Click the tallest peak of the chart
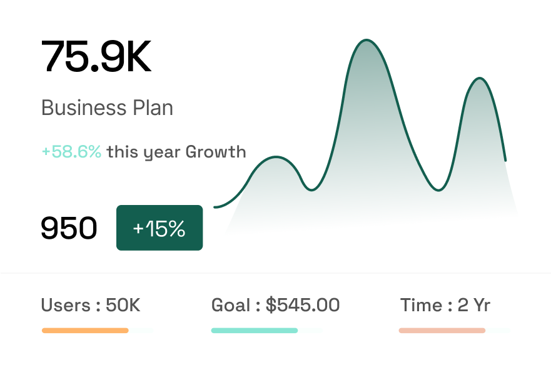The image size is (551, 375). coord(368,39)
